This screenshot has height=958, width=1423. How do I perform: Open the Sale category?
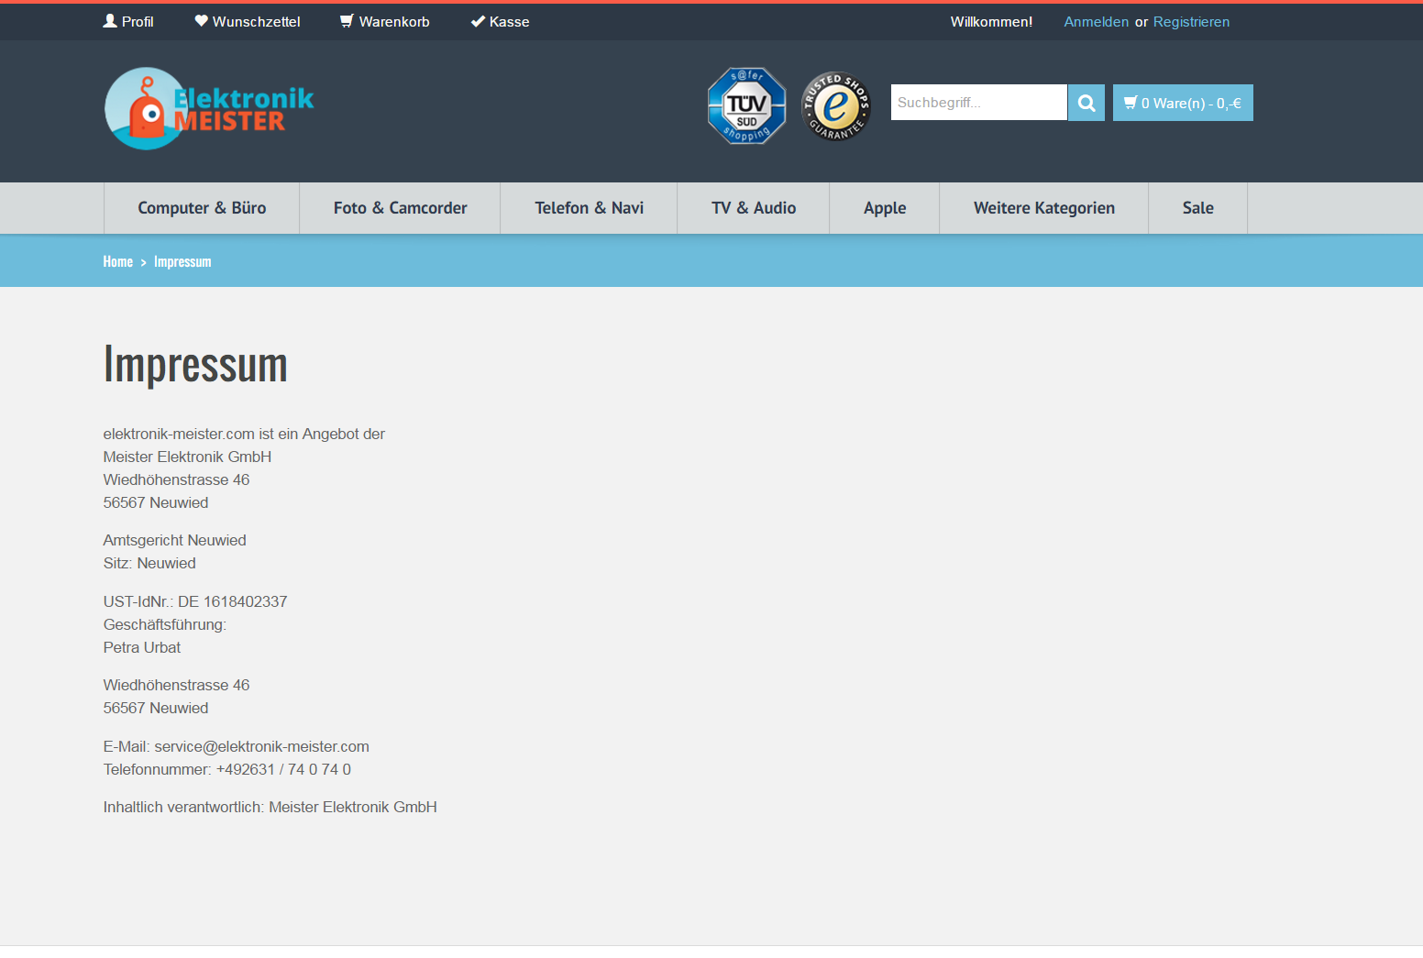[1197, 208]
